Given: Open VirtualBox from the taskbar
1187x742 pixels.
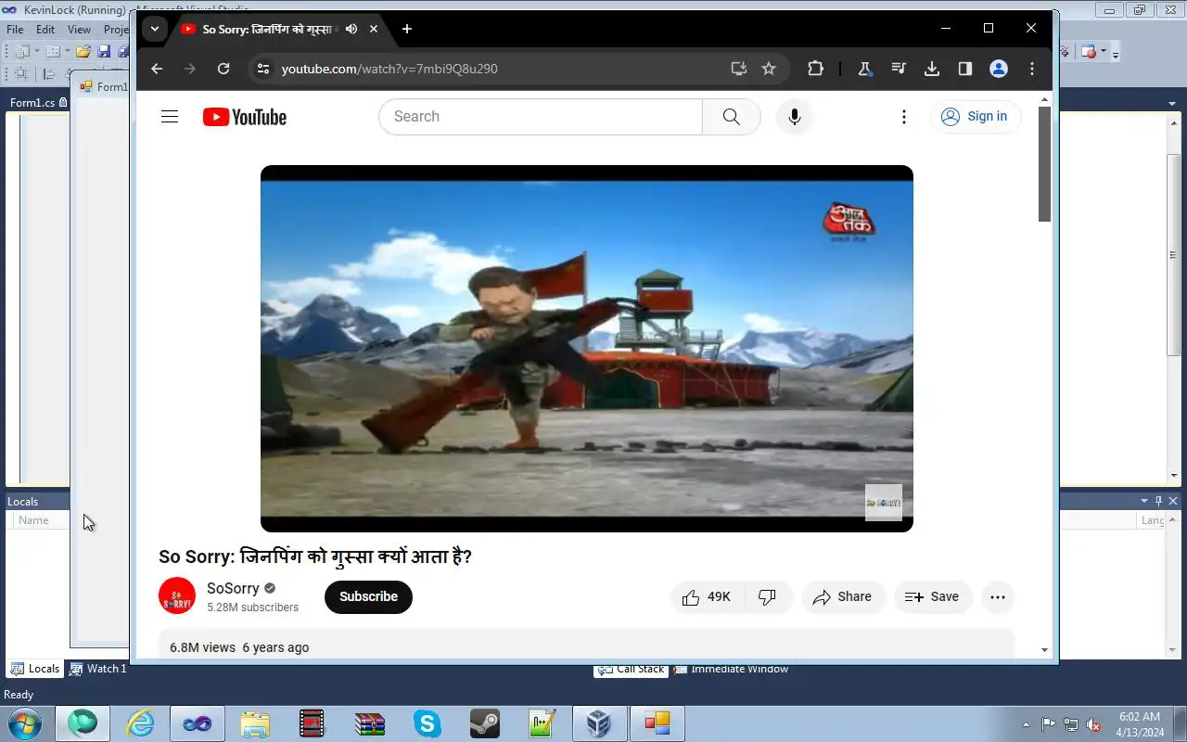Looking at the screenshot, I should (x=599, y=723).
